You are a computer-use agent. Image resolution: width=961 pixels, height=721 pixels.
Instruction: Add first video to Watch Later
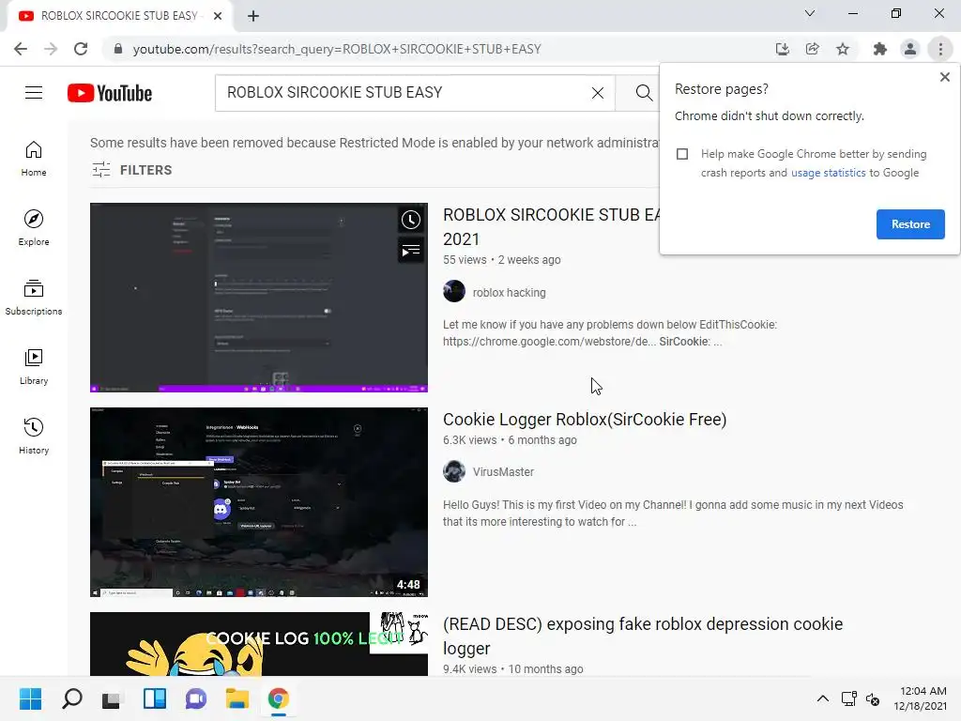pos(411,220)
